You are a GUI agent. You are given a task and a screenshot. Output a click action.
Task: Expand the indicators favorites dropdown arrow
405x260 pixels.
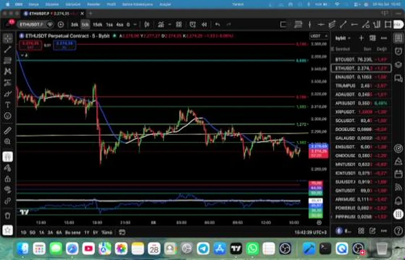click(170, 25)
